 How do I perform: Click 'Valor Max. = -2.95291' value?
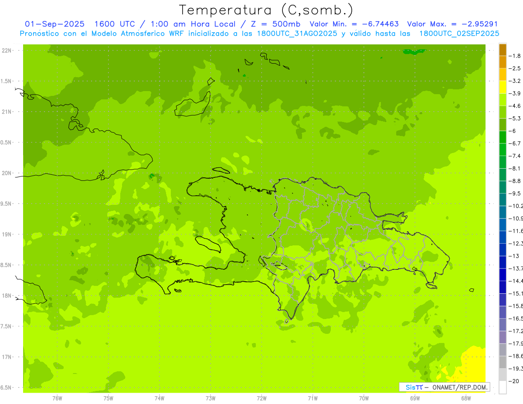point(452,24)
